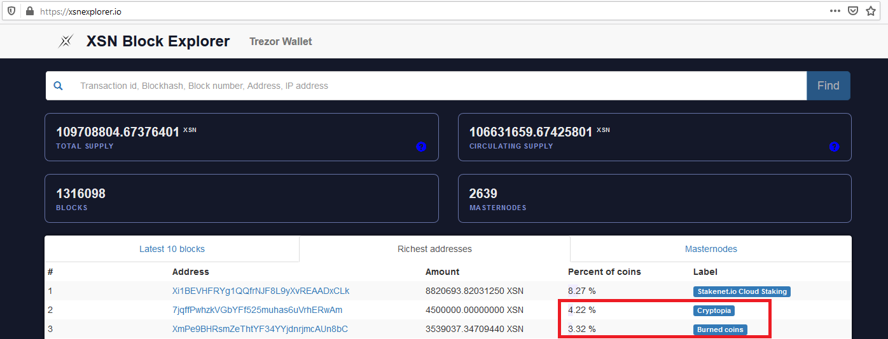Click the Find button
The width and height of the screenshot is (888, 339).
[828, 86]
